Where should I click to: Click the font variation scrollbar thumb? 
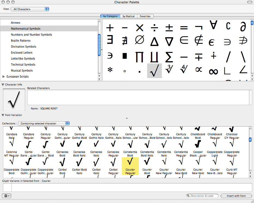pos(250,140)
